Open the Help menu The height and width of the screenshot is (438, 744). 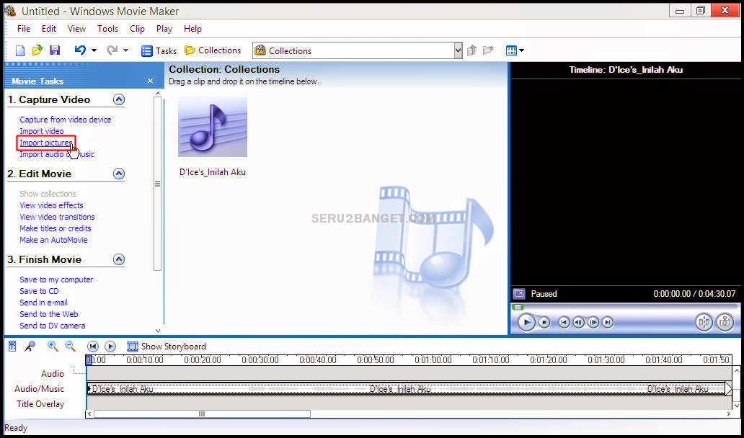pos(192,29)
